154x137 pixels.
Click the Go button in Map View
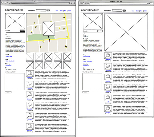[48, 10]
